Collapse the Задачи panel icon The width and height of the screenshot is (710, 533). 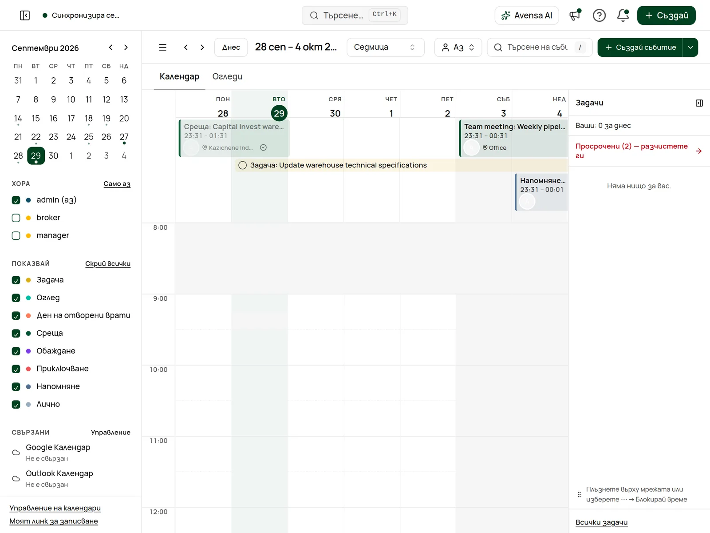point(699,103)
